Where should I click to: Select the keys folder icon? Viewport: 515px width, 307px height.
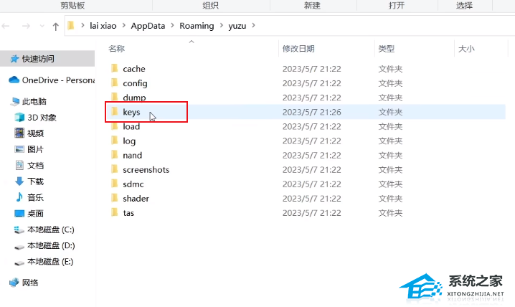click(x=114, y=112)
